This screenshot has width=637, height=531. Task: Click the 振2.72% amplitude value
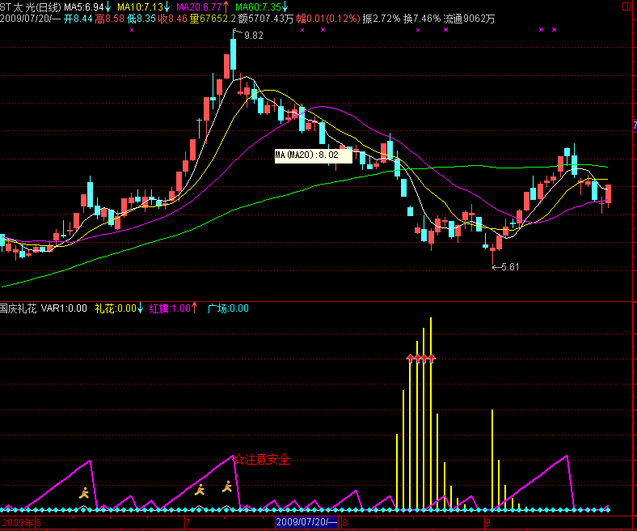[382, 19]
